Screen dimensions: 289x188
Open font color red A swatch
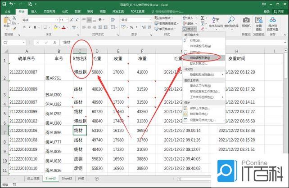pos(64,27)
